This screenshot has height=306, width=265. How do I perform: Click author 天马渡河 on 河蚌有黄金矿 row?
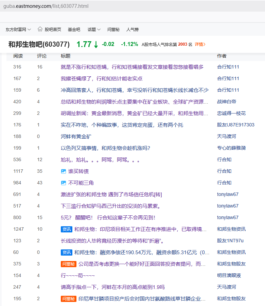[x=227, y=136]
